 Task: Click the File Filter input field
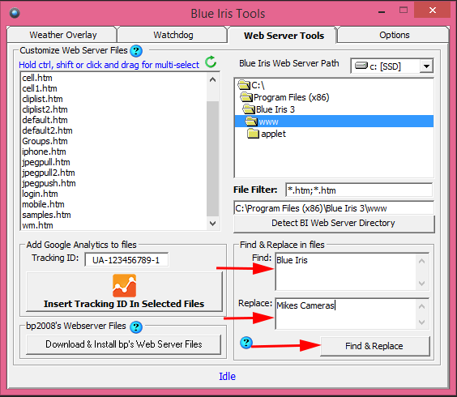(359, 190)
